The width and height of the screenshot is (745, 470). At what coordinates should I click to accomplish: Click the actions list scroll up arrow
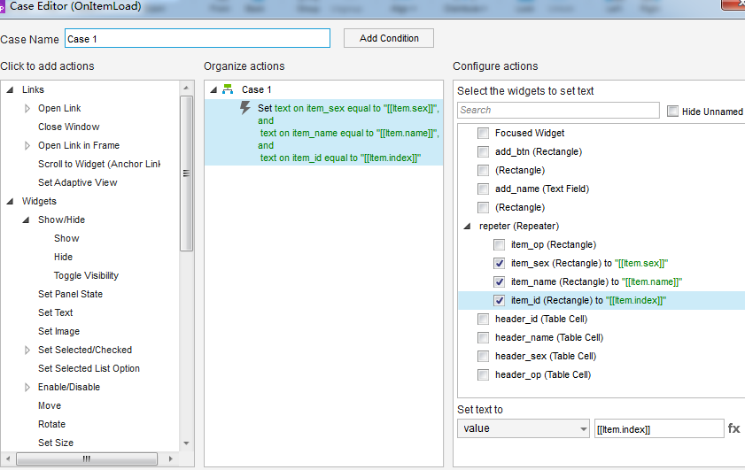click(186, 88)
